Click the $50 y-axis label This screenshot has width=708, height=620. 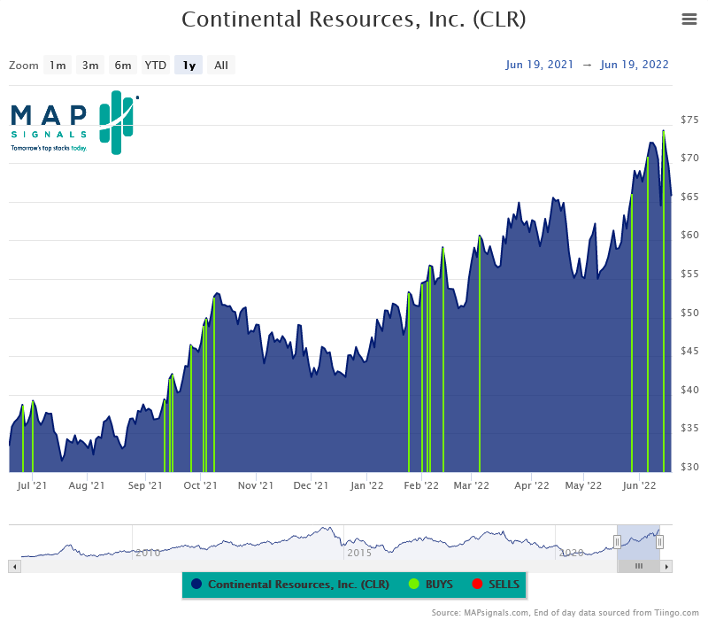[689, 313]
